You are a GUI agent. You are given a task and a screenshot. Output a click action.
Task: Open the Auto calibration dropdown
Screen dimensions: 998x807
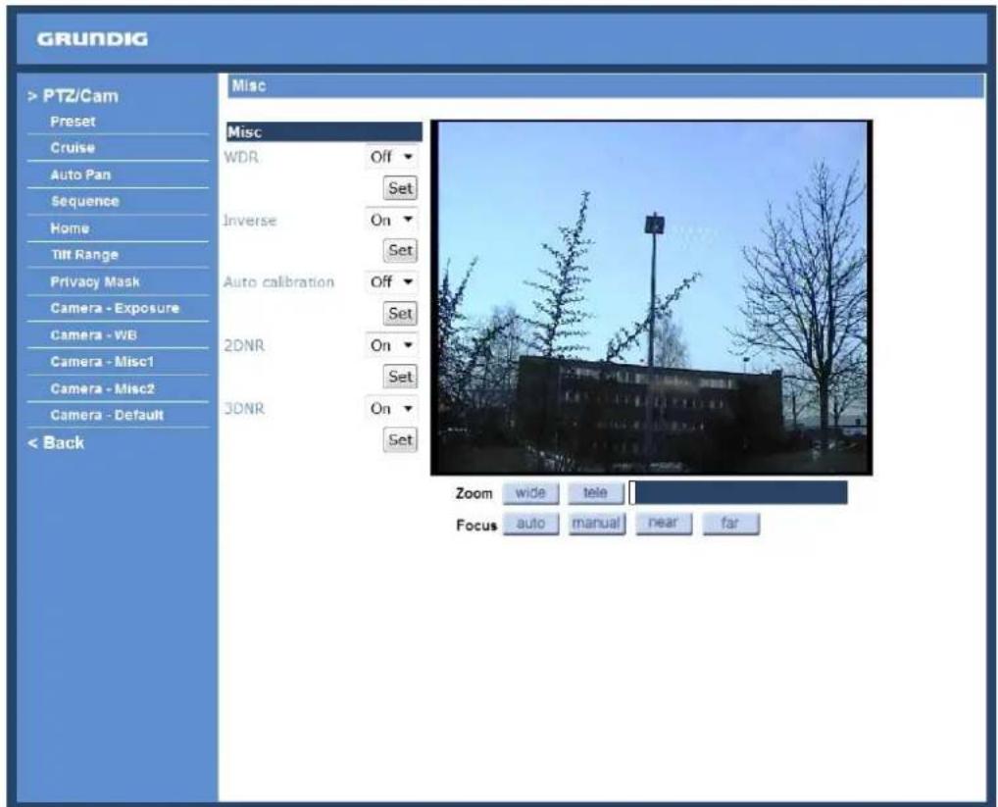391,282
